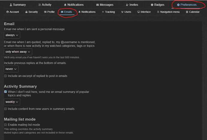Open the Calendar sub-tab
This screenshot has height=140, width=207.
click(193, 12)
